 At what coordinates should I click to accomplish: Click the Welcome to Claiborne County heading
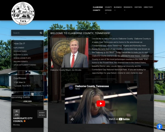click(x=80, y=33)
